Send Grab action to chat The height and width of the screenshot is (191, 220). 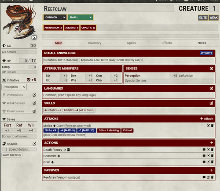pyautogui.click(x=204, y=162)
